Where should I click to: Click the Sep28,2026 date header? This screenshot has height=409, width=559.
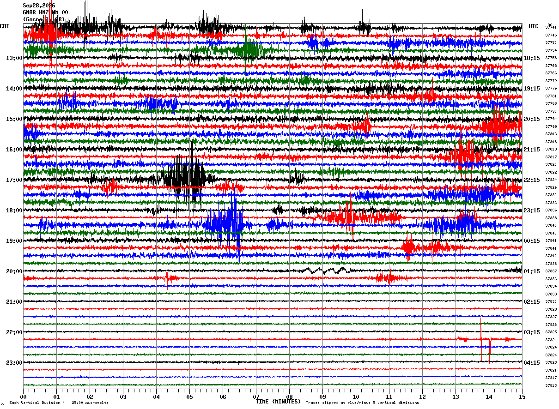[x=39, y=6]
